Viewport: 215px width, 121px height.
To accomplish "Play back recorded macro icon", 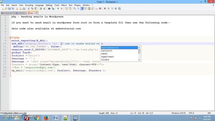I will coord(112,9).
